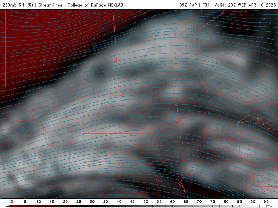Click the 90 label on the color scale
This screenshot has width=278, height=208.
pos(253,202)
